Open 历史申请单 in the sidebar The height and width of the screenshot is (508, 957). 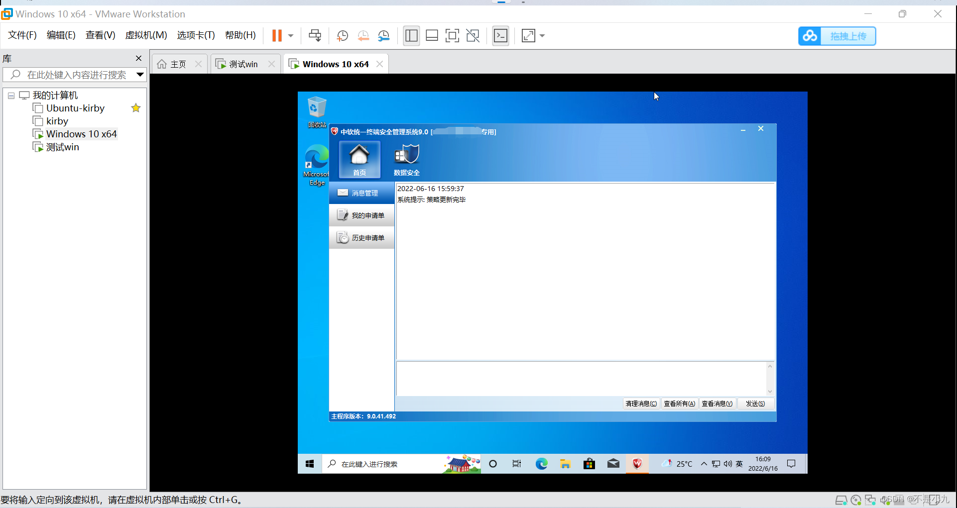tap(362, 238)
